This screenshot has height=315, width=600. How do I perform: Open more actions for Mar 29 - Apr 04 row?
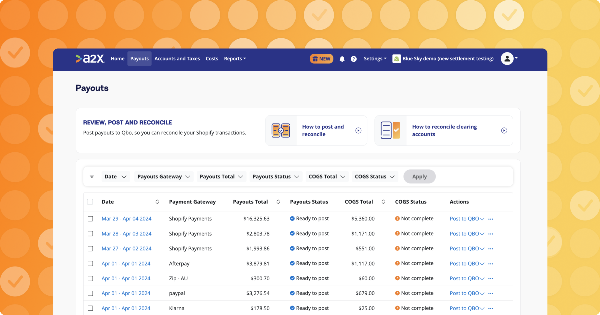tap(491, 219)
